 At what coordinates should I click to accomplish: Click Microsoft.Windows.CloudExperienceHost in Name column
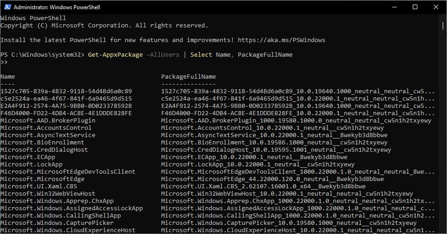68,230
